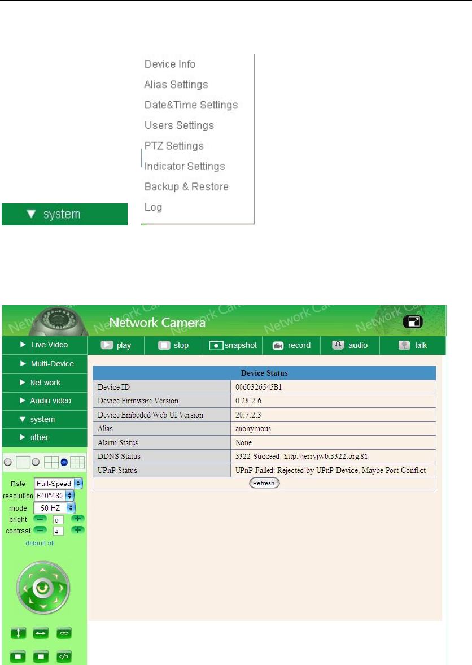Click the single-view layout icon
The height and width of the screenshot is (665, 472).
(x=23, y=462)
